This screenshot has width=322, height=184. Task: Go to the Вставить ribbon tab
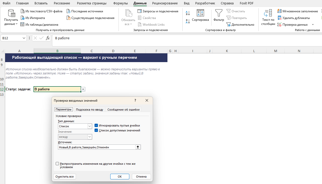pos(41,3)
